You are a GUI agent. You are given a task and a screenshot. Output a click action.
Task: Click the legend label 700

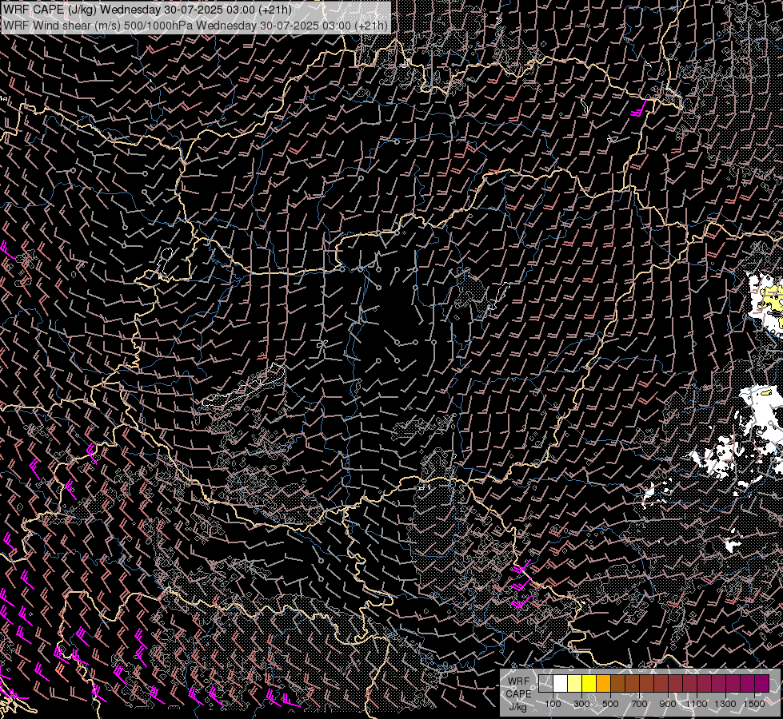click(640, 704)
